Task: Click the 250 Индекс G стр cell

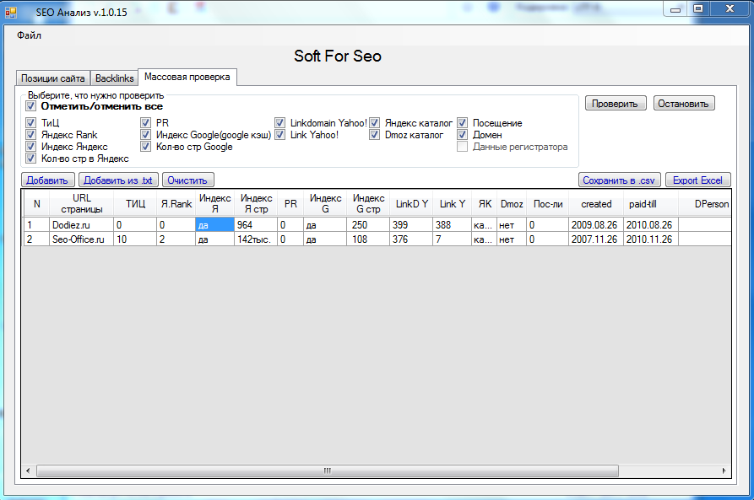Action: click(x=368, y=225)
